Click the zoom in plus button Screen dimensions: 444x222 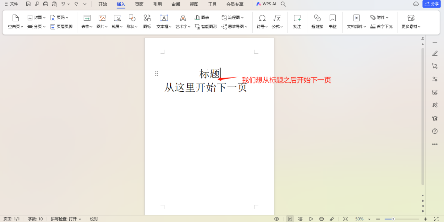[426, 219]
